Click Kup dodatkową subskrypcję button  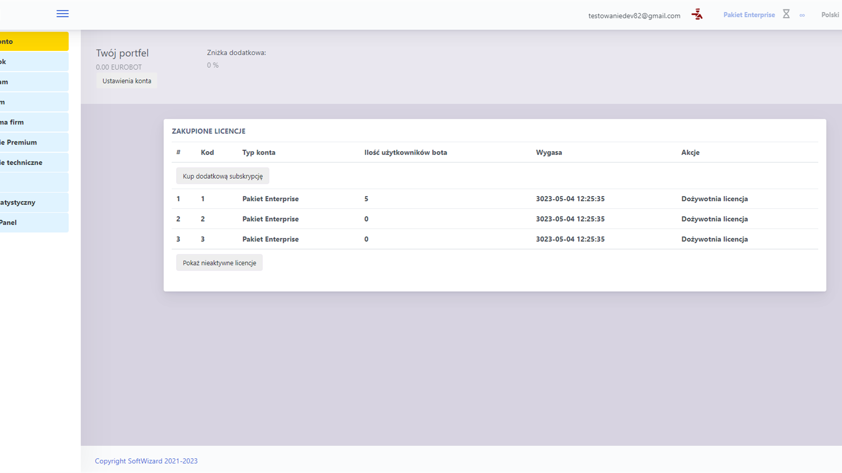pyautogui.click(x=223, y=176)
